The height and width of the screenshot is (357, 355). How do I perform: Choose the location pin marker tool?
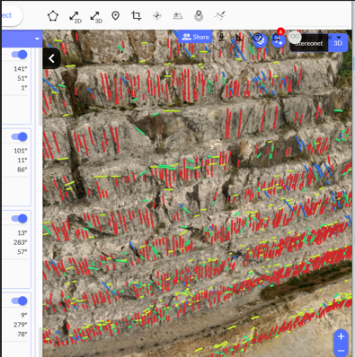tap(115, 15)
